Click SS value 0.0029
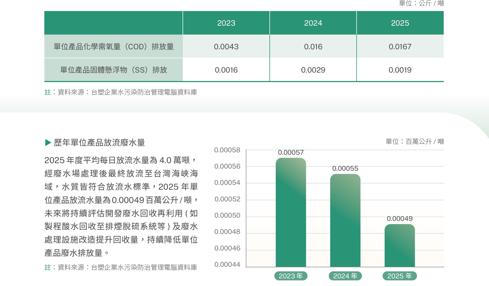Image resolution: width=489 pixels, height=286 pixels. [x=313, y=70]
